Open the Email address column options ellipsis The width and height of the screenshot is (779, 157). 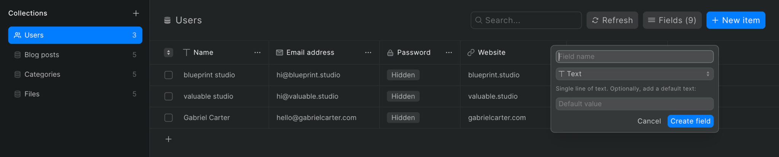[368, 53]
